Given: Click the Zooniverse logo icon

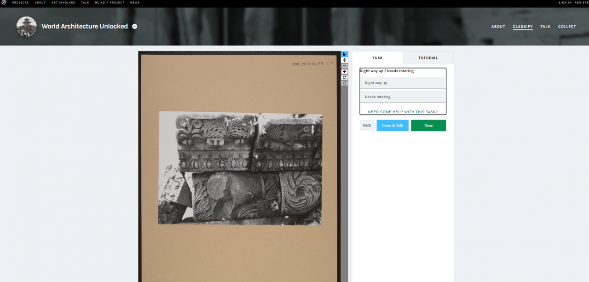Looking at the screenshot, I should (4, 2).
